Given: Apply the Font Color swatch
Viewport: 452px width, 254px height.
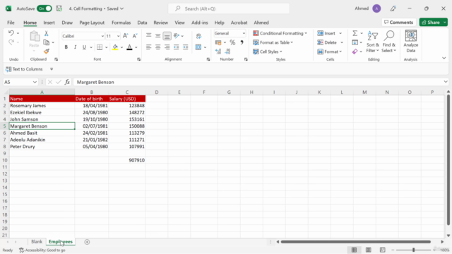Looking at the screenshot, I should tap(129, 47).
